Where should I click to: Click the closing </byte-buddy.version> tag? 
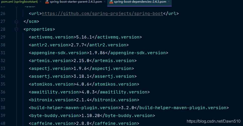pyautogui.click(x=127, y=116)
